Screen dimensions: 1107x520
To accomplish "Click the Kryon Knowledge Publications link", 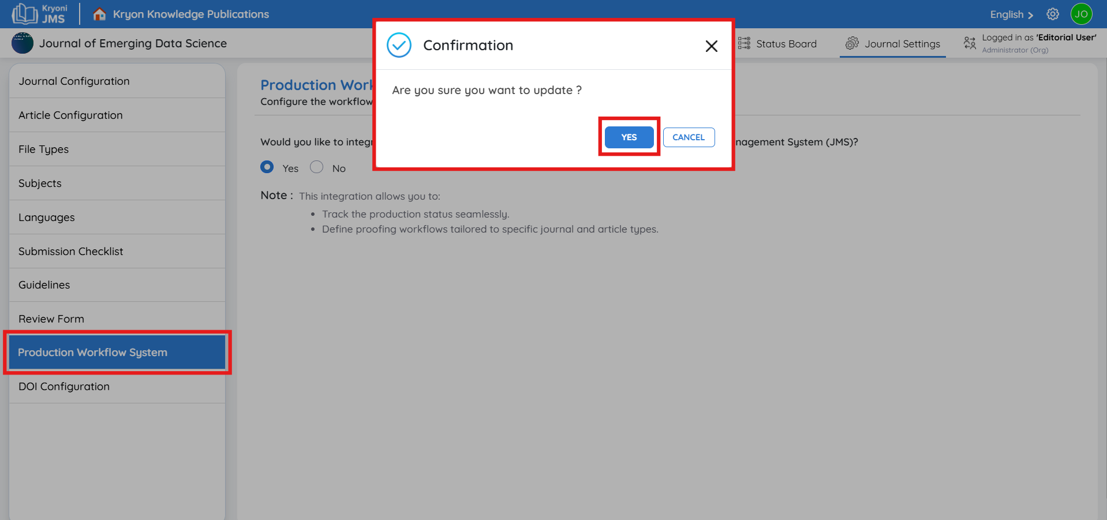I will coord(190,14).
